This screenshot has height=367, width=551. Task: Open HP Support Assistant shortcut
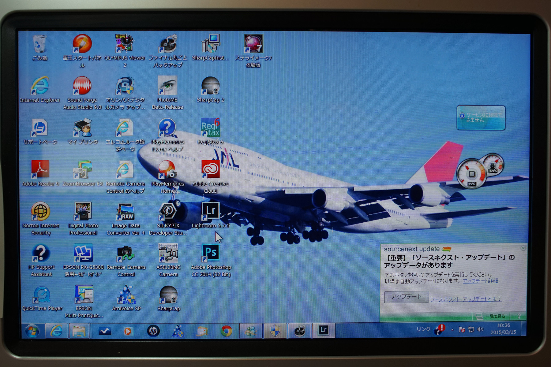[x=41, y=261]
